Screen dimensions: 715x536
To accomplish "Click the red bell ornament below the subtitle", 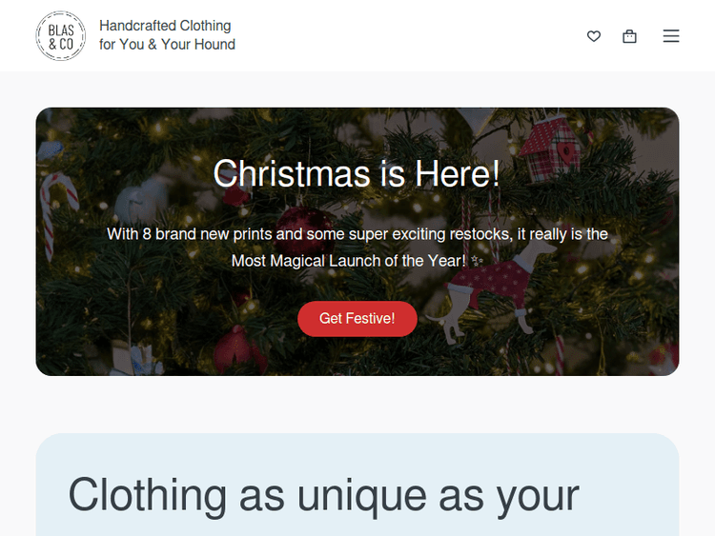I will pos(237,348).
